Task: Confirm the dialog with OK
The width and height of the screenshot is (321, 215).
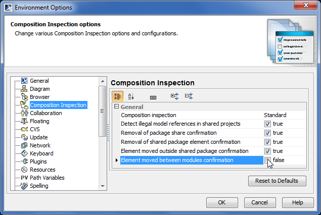Action: click(x=222, y=202)
